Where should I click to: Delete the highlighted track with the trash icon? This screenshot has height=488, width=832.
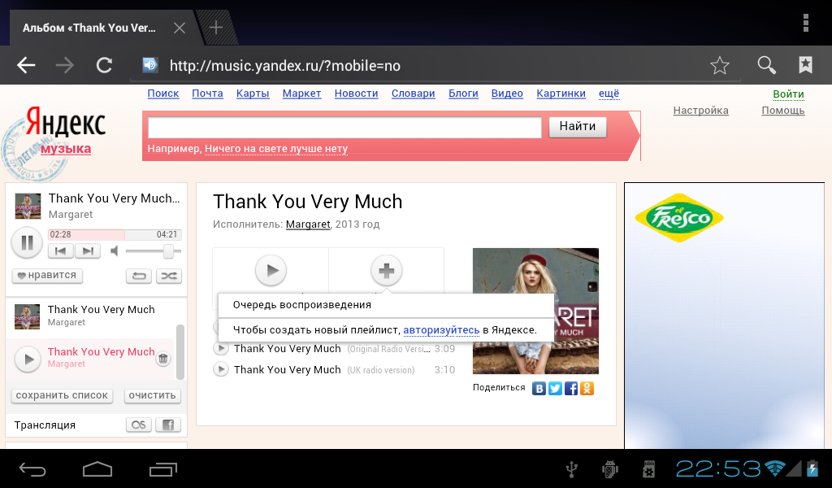[162, 359]
